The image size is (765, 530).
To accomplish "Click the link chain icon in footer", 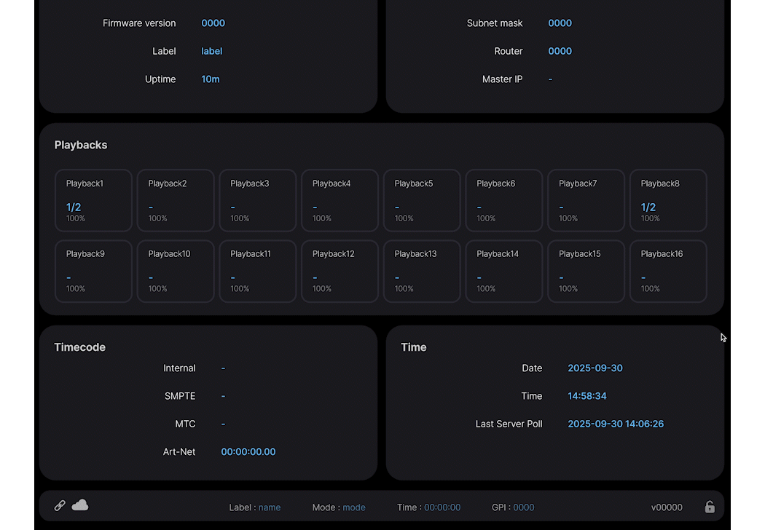I will click(60, 506).
